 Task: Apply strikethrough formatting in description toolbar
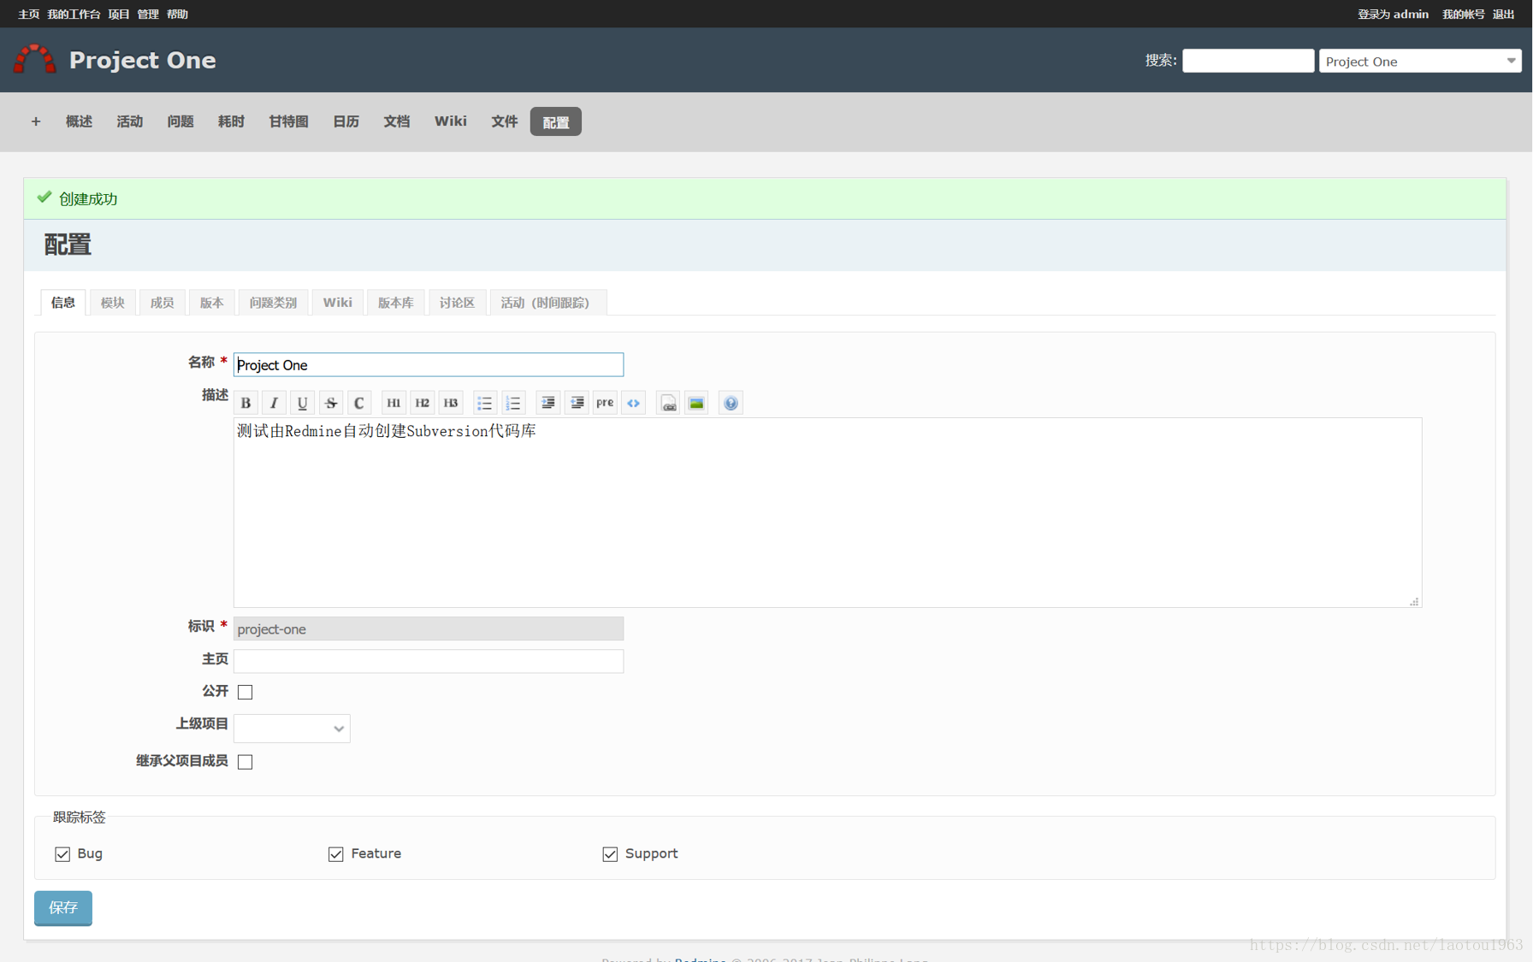click(x=330, y=403)
